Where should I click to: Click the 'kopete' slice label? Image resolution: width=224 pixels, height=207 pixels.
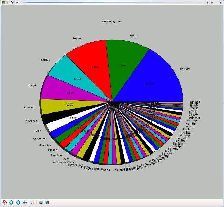[x=77, y=39]
